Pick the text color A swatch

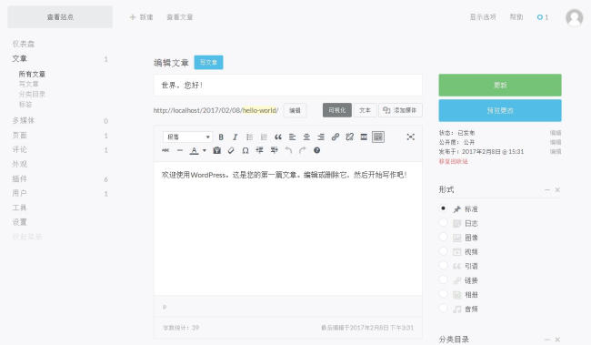pyautogui.click(x=194, y=150)
